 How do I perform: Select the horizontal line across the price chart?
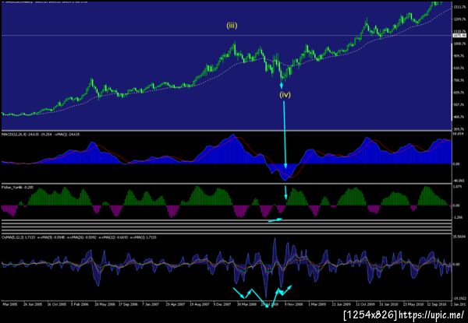pyautogui.click(x=227, y=36)
